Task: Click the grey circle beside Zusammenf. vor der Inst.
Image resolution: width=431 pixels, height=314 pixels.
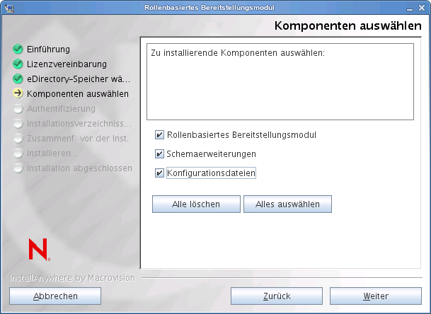Action: tap(18, 138)
